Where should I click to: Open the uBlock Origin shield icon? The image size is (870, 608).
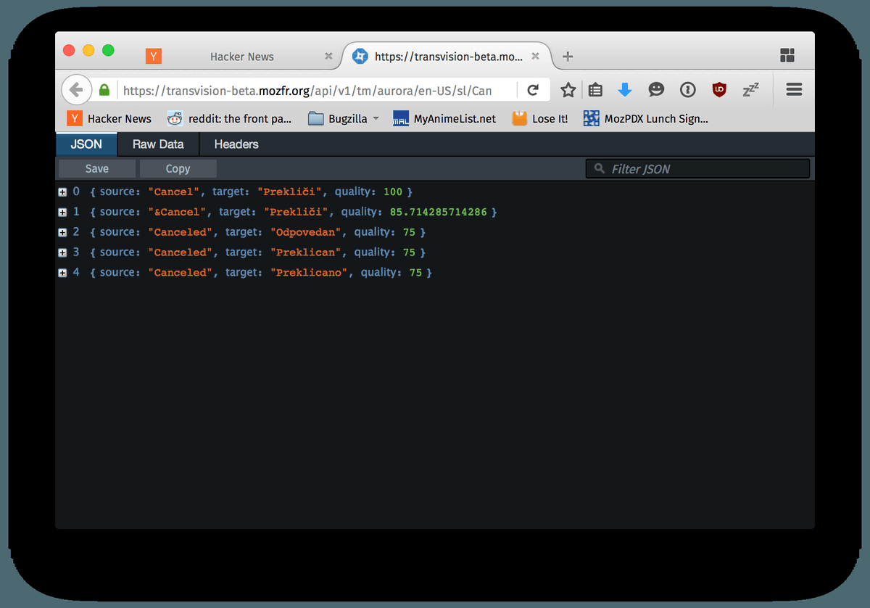(718, 90)
